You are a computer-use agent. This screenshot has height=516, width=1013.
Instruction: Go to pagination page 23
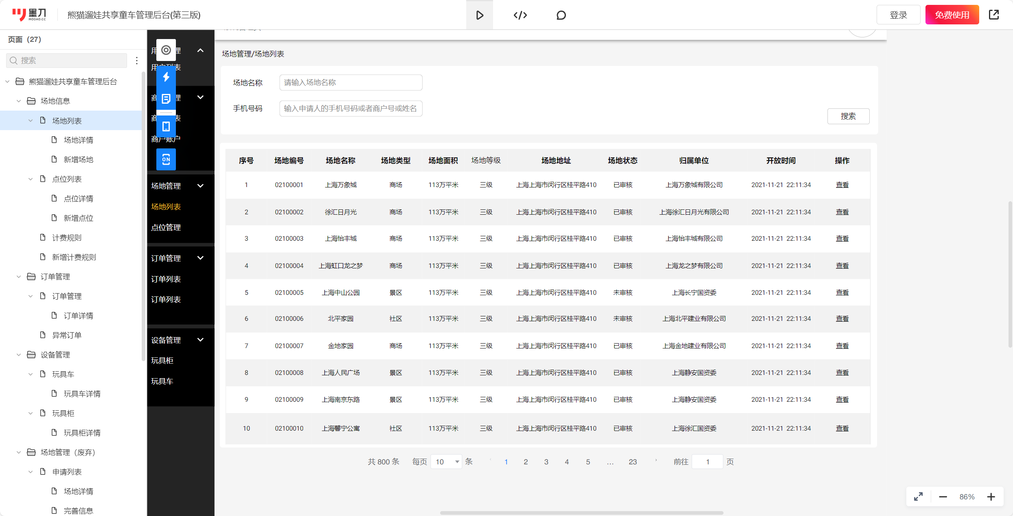coord(632,462)
